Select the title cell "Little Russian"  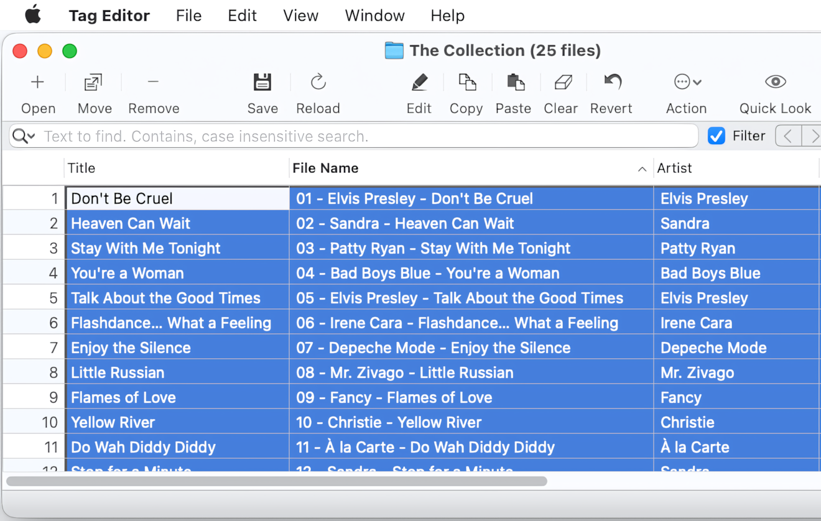coord(177,372)
